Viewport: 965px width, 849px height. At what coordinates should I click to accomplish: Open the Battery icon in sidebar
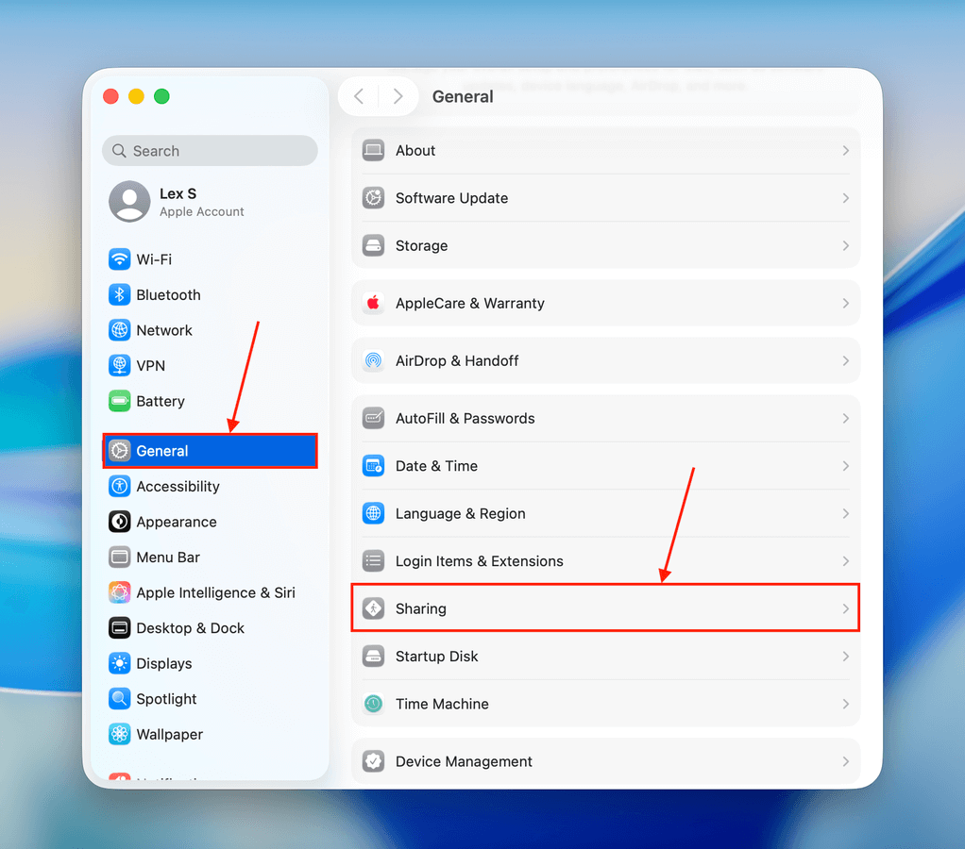pos(119,401)
